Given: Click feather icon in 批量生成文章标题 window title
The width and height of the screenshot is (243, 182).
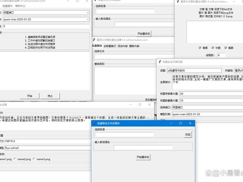Looking at the screenshot, I should (x=160, y=62).
